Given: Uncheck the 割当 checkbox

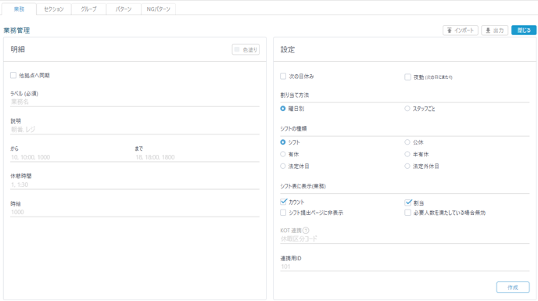Looking at the screenshot, I should point(408,202).
